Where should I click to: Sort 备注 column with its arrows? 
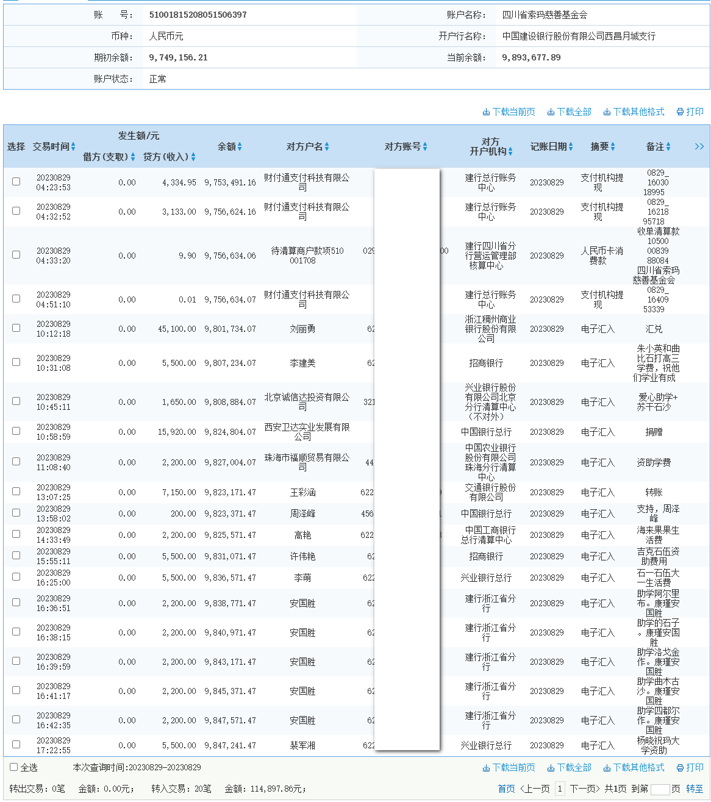coord(668,146)
